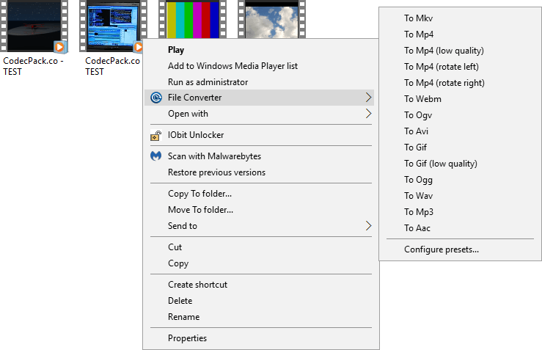Expand the File Converter submenu arrow
The height and width of the screenshot is (350, 542).
(368, 98)
